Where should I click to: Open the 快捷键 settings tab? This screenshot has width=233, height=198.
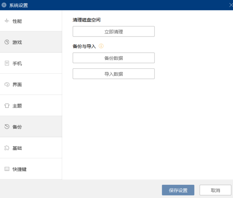click(x=31, y=169)
